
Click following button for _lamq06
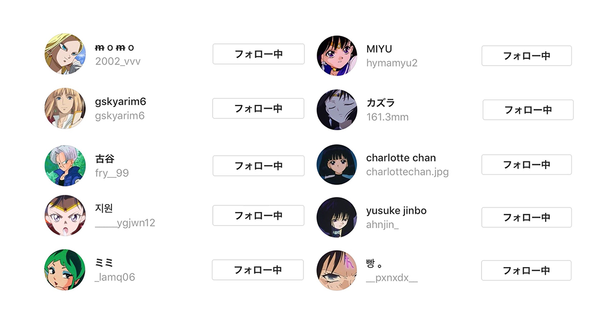coord(258,270)
